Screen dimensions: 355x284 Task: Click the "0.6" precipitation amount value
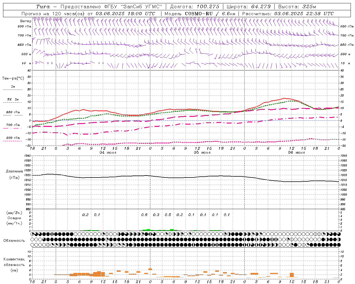tap(144, 215)
